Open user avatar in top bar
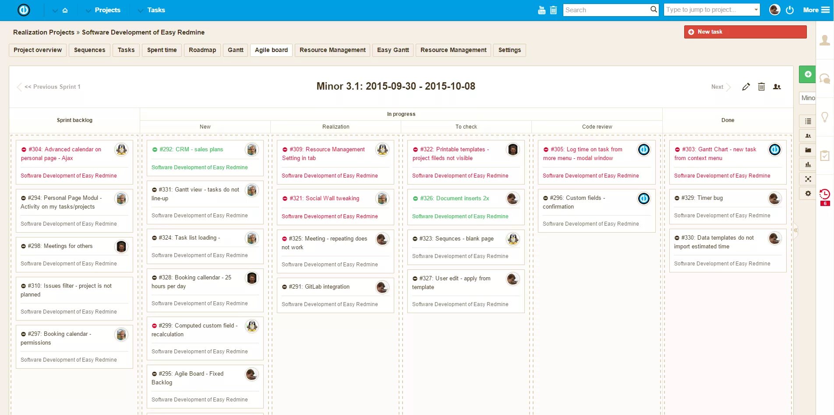The image size is (834, 415). click(774, 10)
